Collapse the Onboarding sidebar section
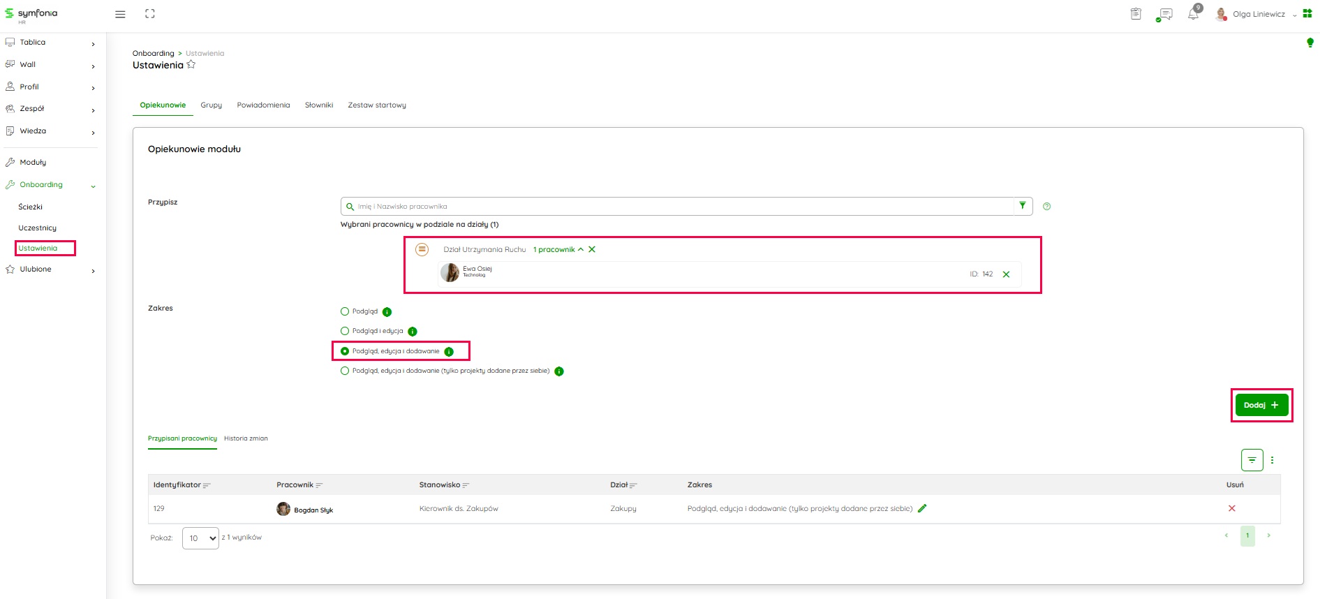This screenshot has height=599, width=1320. click(93, 186)
